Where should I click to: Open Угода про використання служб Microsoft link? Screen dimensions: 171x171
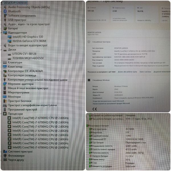[x=108, y=101]
